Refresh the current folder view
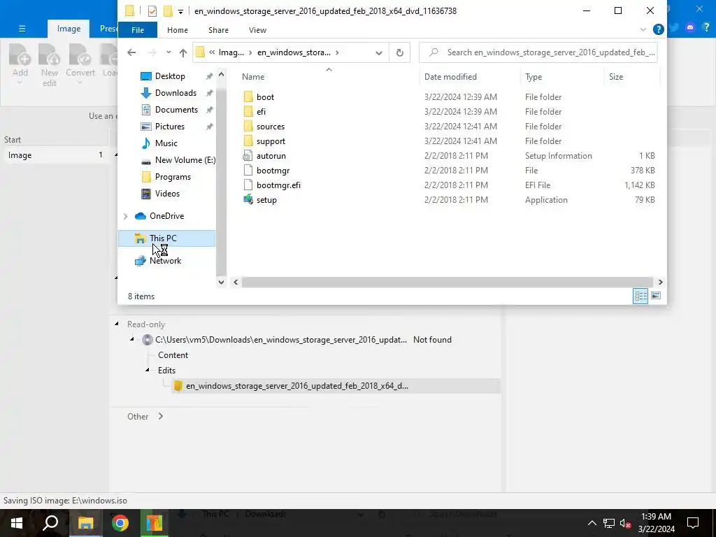 click(399, 52)
